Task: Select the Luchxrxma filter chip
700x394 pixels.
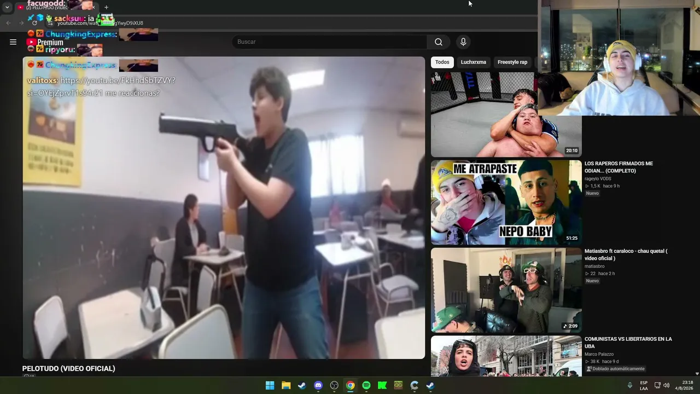Action: coord(474,62)
